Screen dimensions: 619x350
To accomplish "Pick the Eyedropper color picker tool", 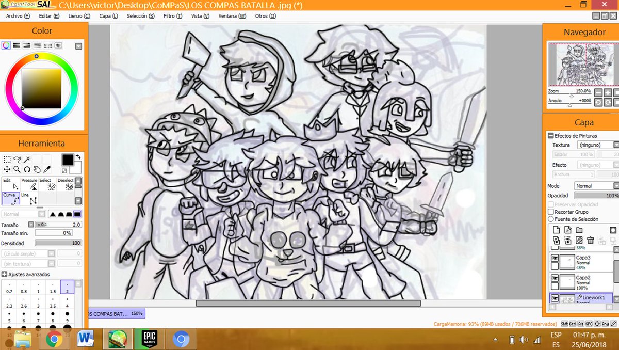I will pos(47,169).
